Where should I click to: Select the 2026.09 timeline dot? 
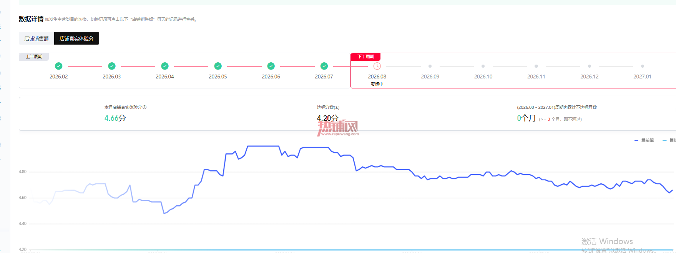(430, 66)
